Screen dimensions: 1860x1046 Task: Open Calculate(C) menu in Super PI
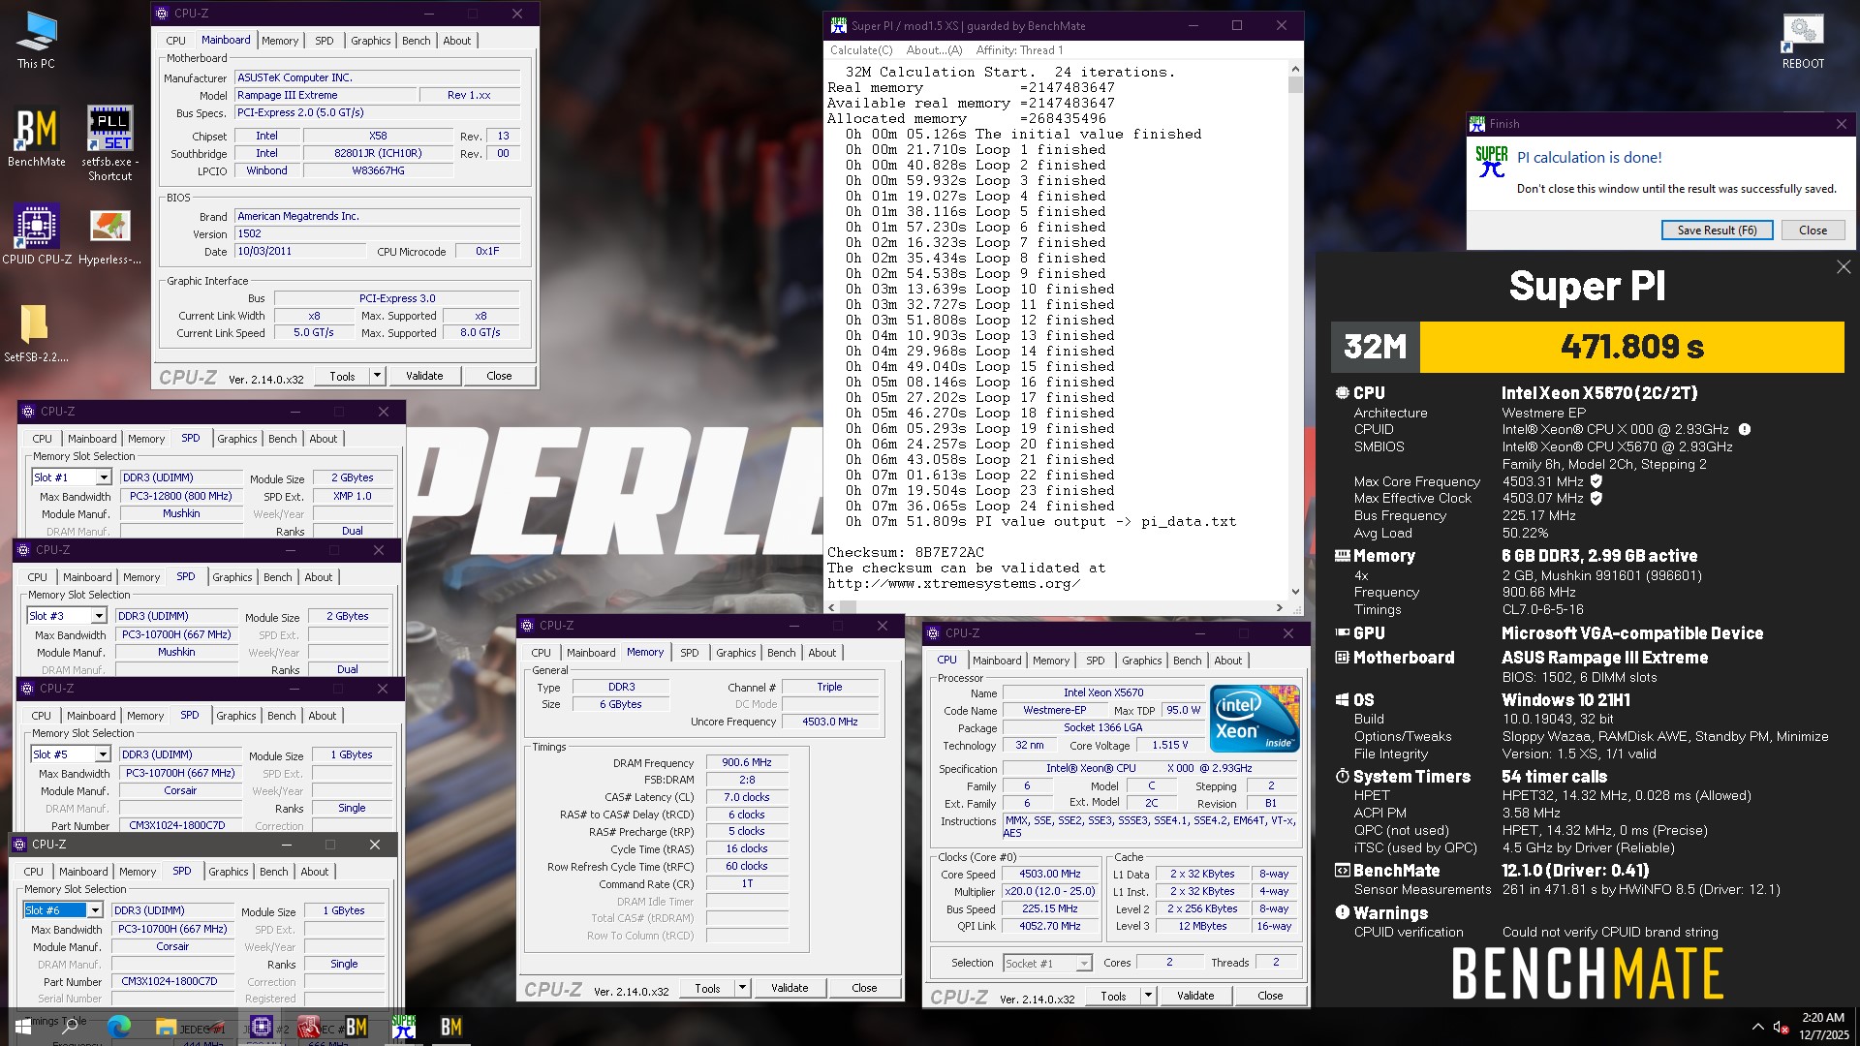tap(861, 50)
